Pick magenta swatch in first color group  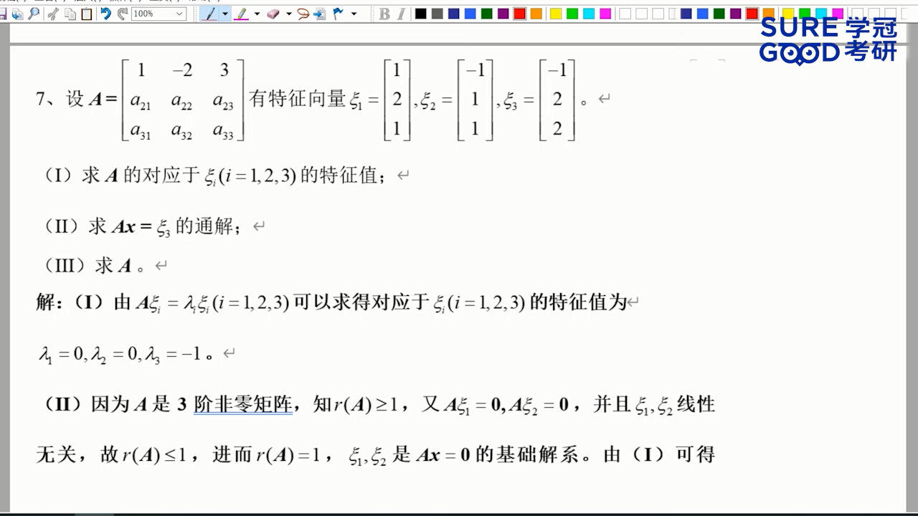605,14
